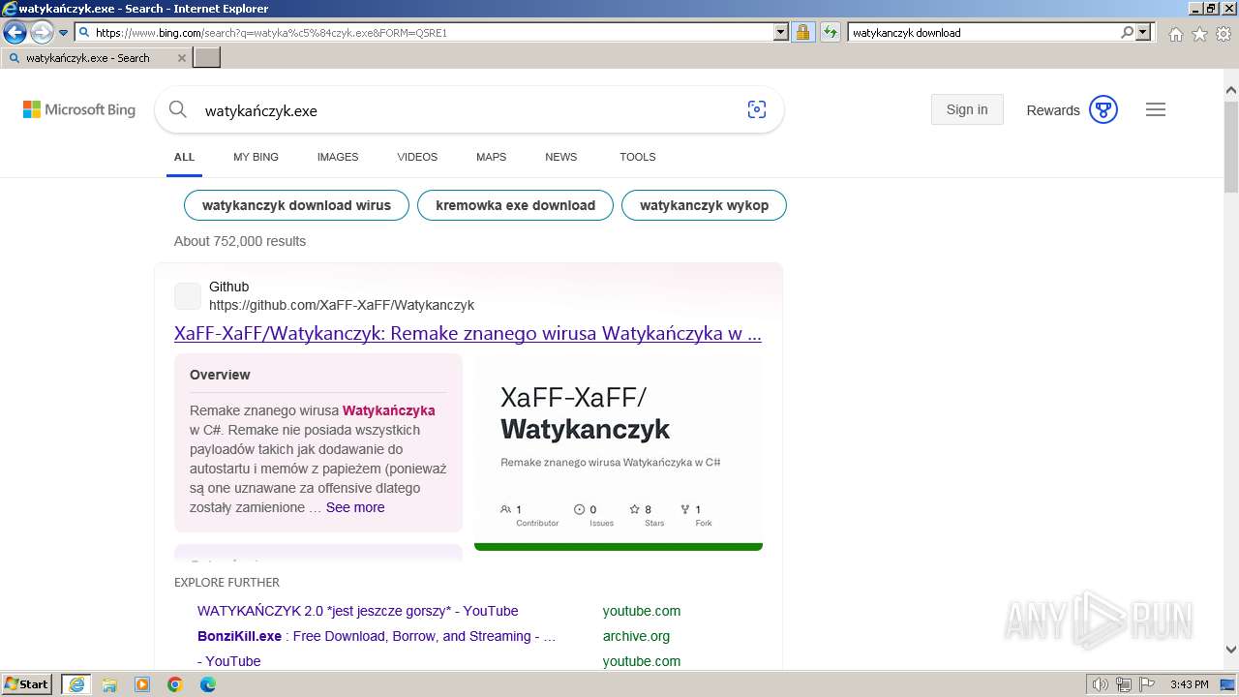This screenshot has height=697, width=1239.
Task: Click the '8 Stars' stat on the card
Action: (x=647, y=515)
